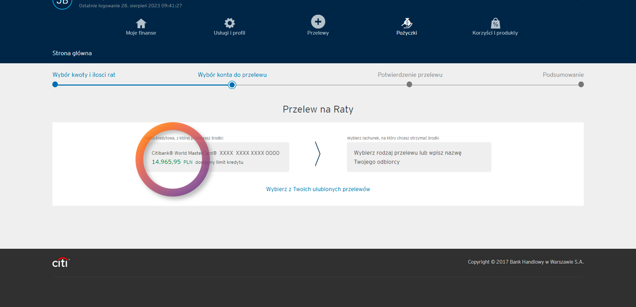Jump to the Podsumowanie step dot
Viewport: 636px width, 307px height.
(581, 85)
